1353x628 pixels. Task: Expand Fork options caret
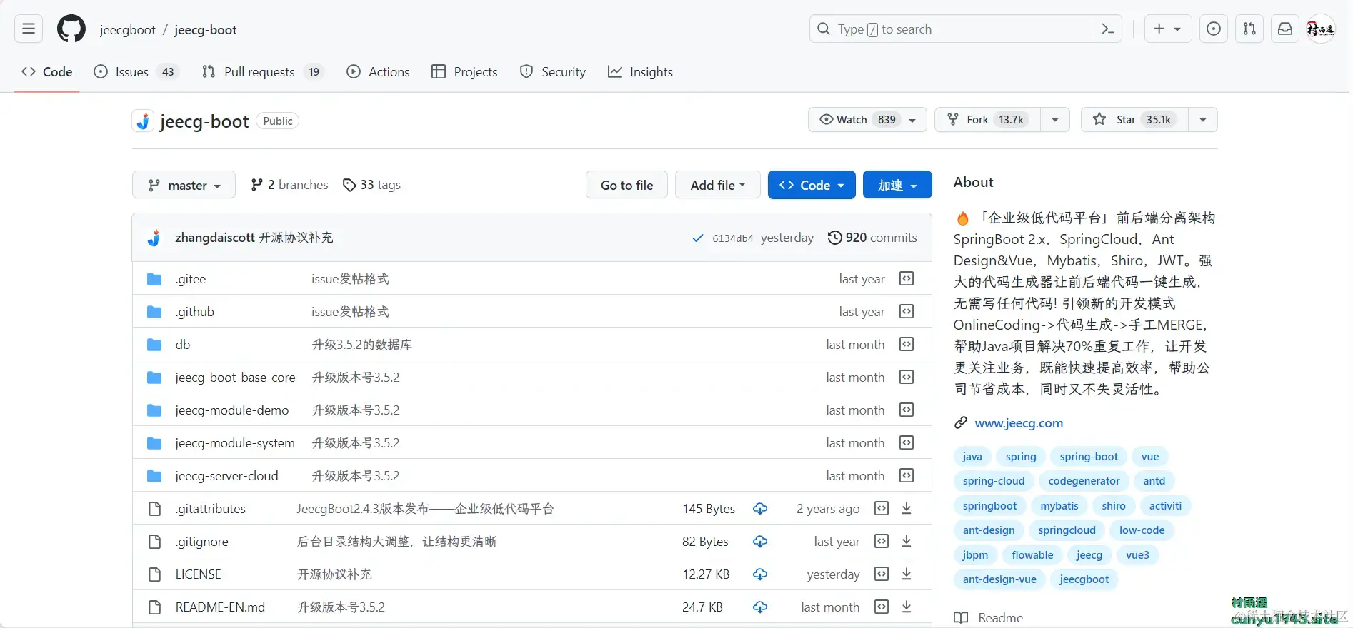pyautogui.click(x=1055, y=119)
